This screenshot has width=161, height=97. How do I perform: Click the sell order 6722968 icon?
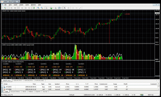(x=4, y=89)
